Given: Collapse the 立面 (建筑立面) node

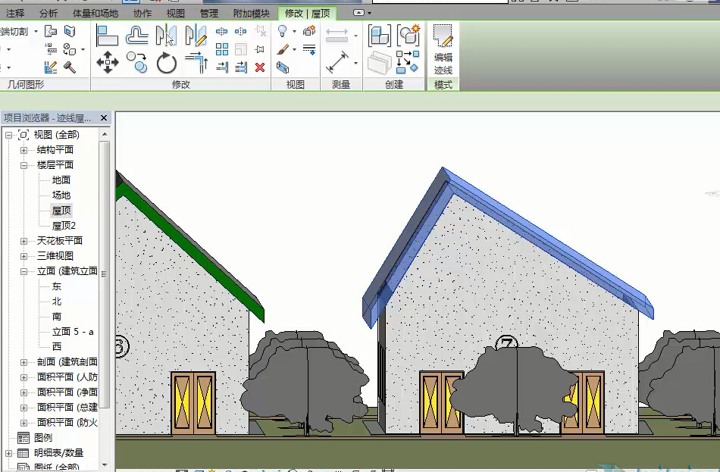Looking at the screenshot, I should tap(24, 271).
